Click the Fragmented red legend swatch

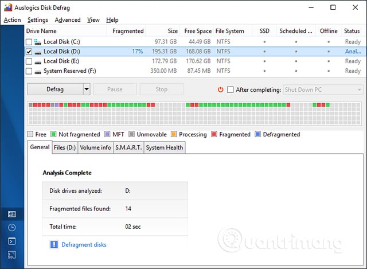[x=214, y=134]
